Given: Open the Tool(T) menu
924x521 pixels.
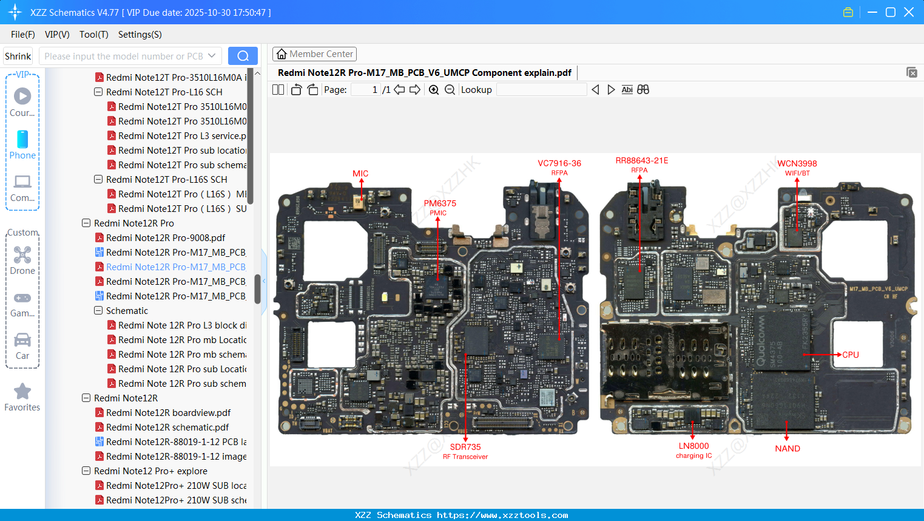Looking at the screenshot, I should pyautogui.click(x=93, y=35).
